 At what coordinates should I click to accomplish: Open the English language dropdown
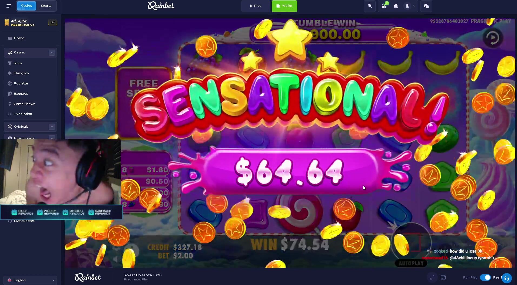click(30, 280)
